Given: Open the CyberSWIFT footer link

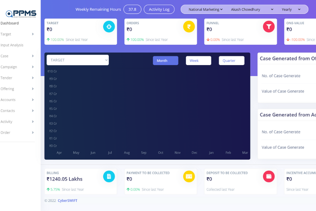Looking at the screenshot, I should (x=67, y=201).
